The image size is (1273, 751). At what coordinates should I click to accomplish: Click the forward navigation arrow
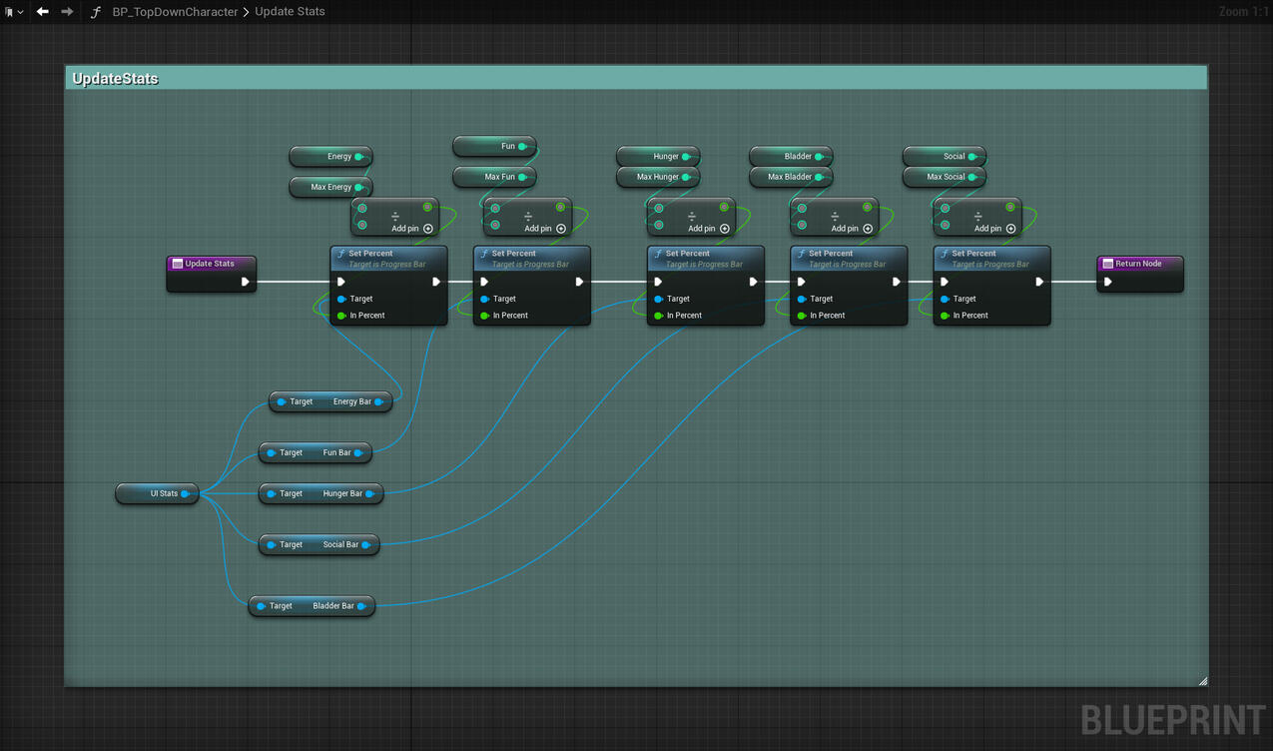(x=67, y=12)
